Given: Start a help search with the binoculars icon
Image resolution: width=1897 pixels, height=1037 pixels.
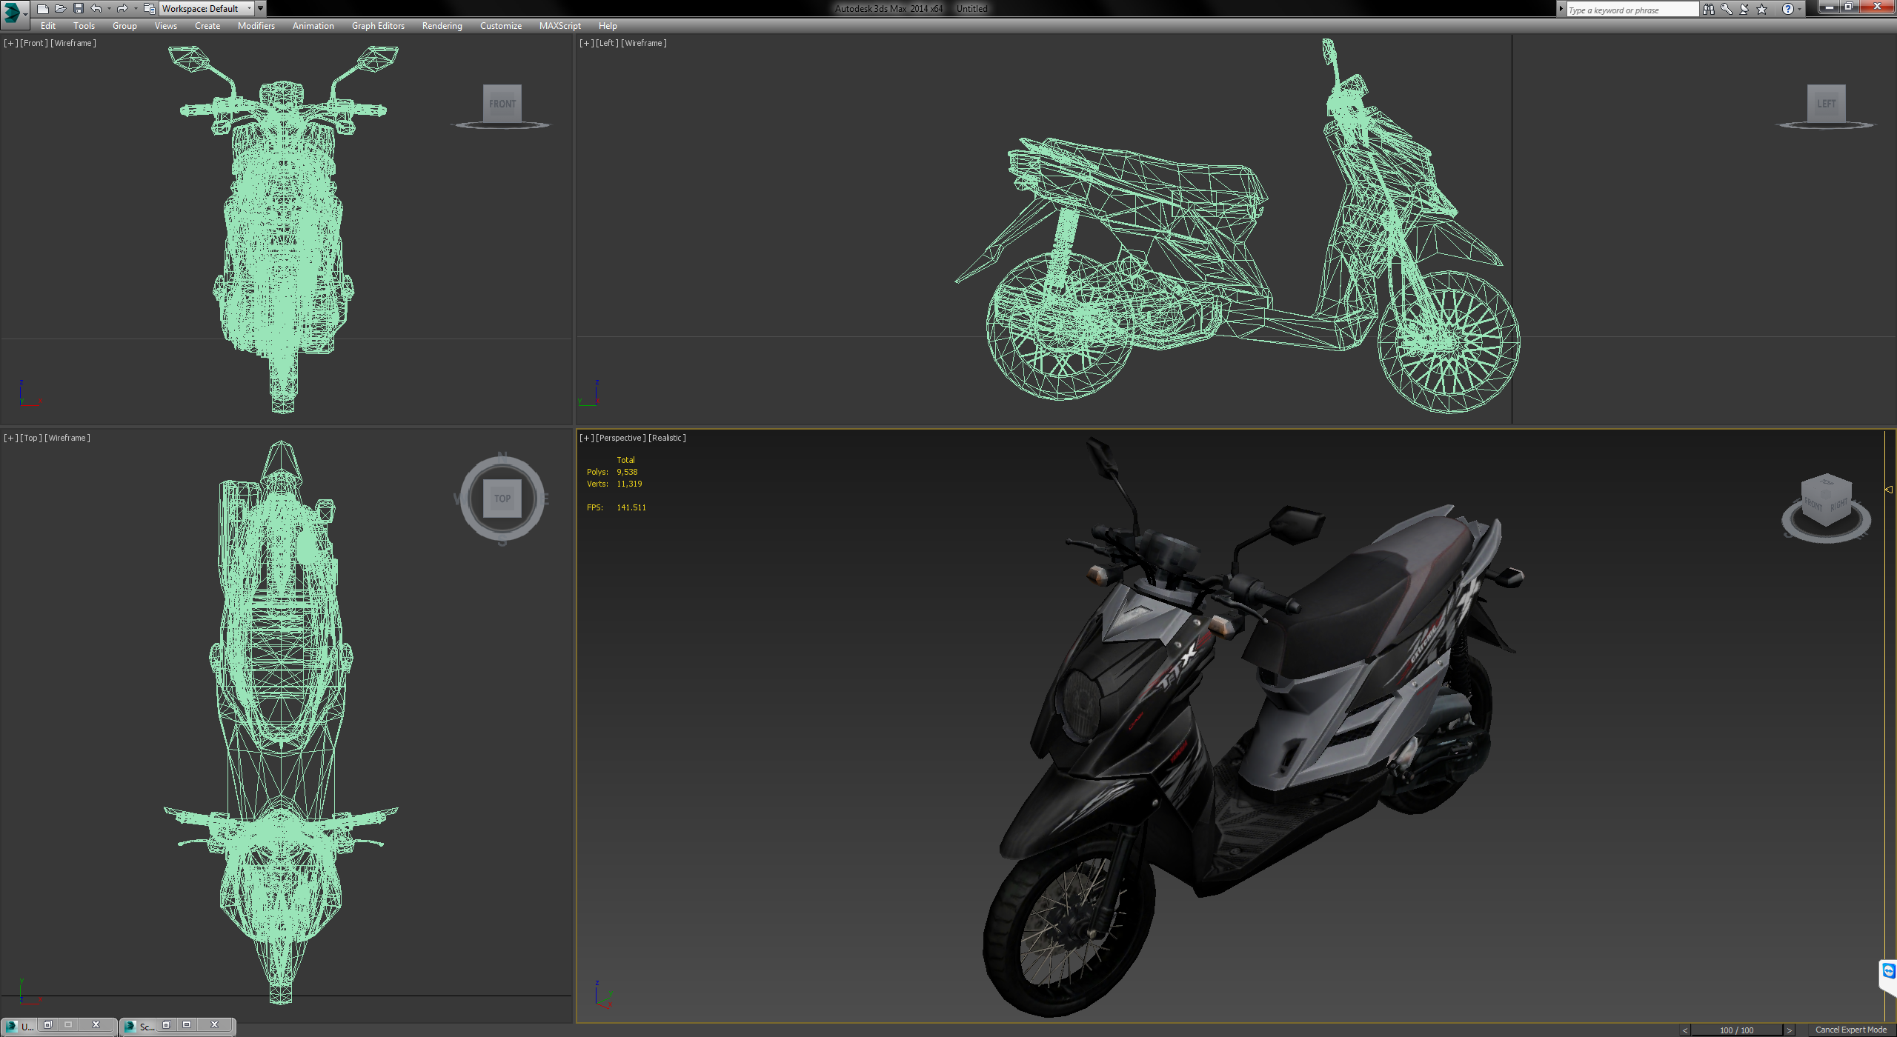Looking at the screenshot, I should (x=1710, y=9).
